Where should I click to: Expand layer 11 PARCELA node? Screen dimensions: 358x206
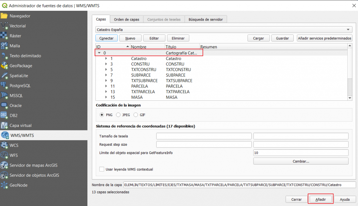click(106, 86)
